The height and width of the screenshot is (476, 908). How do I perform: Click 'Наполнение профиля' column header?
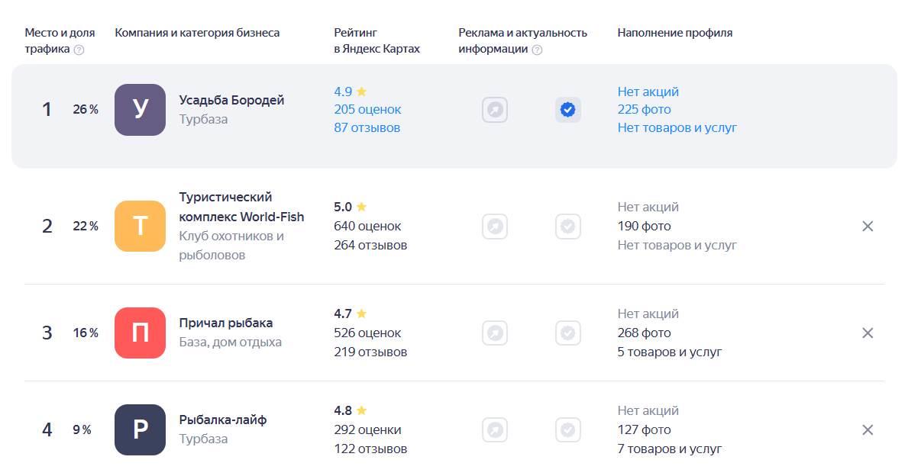674,33
